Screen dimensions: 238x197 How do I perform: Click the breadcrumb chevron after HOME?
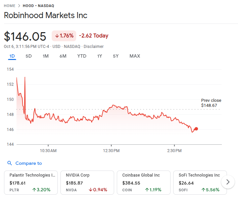click(19, 6)
